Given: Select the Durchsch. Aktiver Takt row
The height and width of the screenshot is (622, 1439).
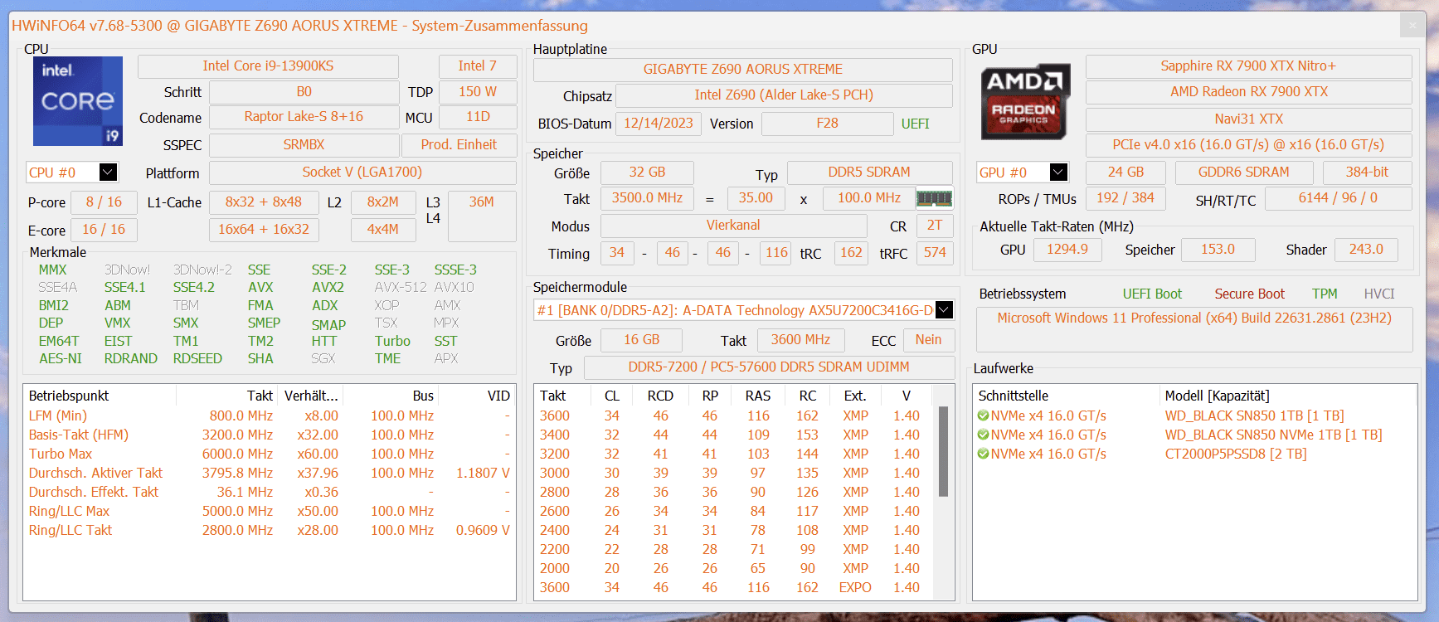Looking at the screenshot, I should (x=269, y=474).
